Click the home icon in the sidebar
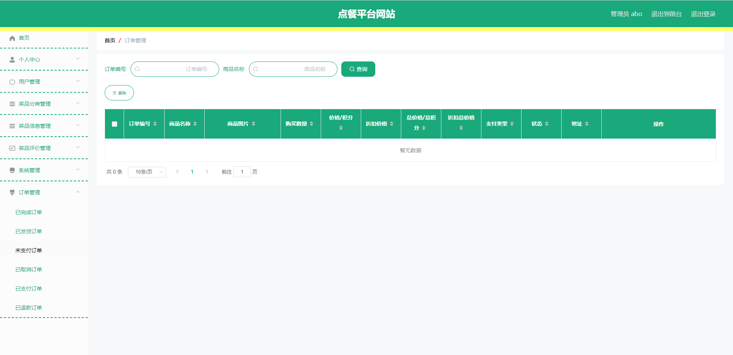 point(12,38)
